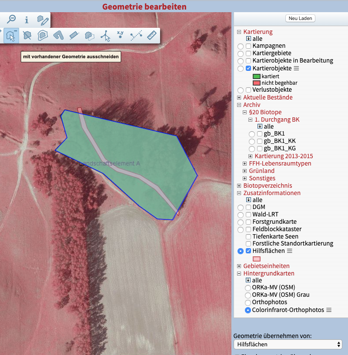
Task: Open the Colorinfrarot-Orthophotos layer options menu
Action: pyautogui.click(x=329, y=310)
